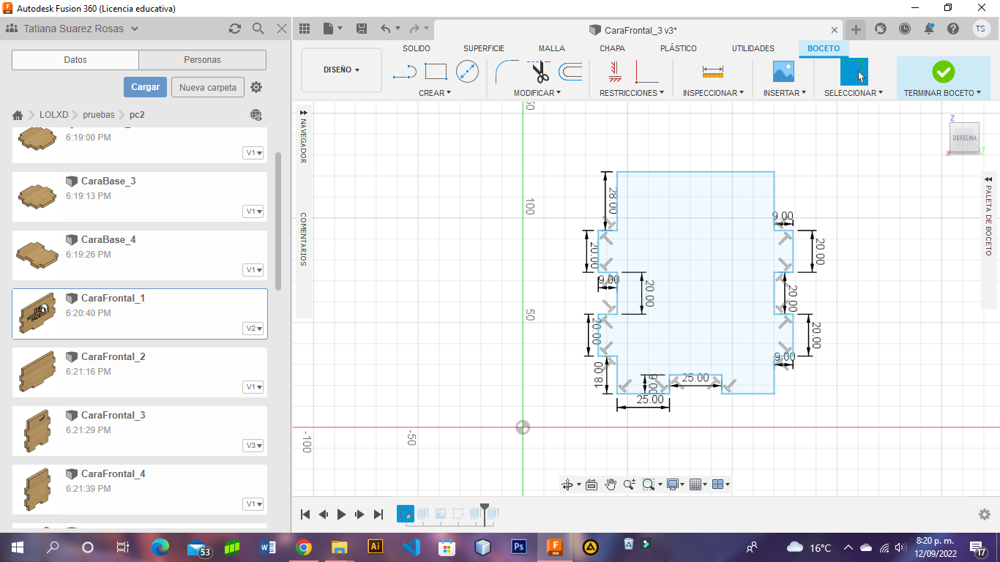Select the Look At camera tool
The image size is (1000, 562).
[x=592, y=484]
